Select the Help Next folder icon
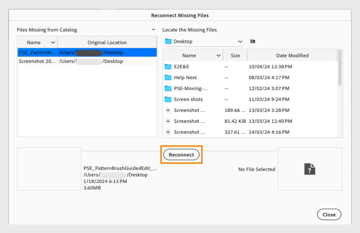 coord(168,77)
